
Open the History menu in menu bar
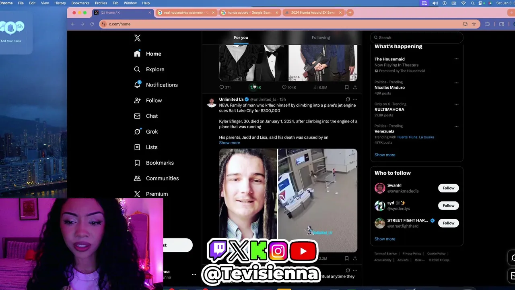[x=60, y=3]
